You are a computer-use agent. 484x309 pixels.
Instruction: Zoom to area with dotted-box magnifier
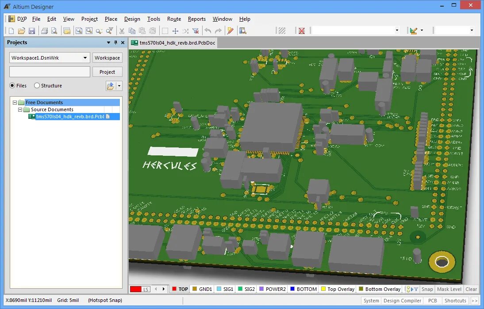click(89, 31)
